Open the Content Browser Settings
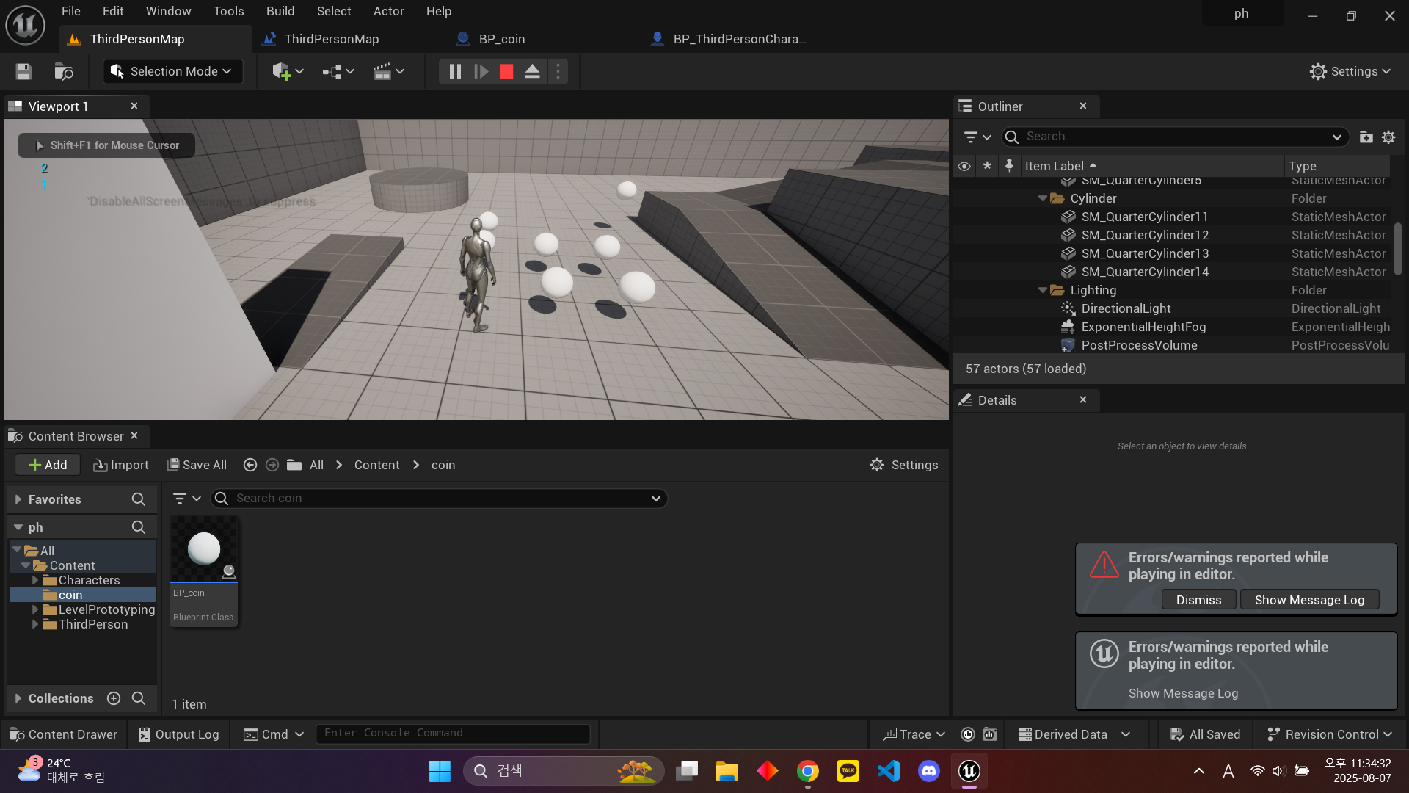The height and width of the screenshot is (793, 1409). (904, 465)
